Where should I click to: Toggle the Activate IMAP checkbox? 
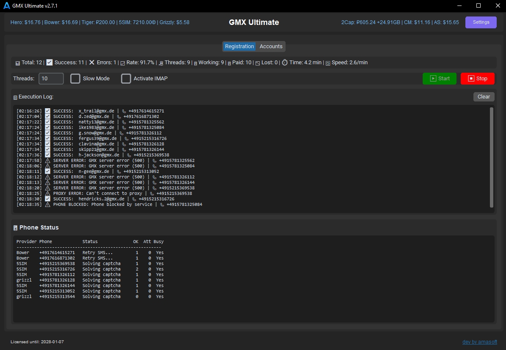point(126,79)
